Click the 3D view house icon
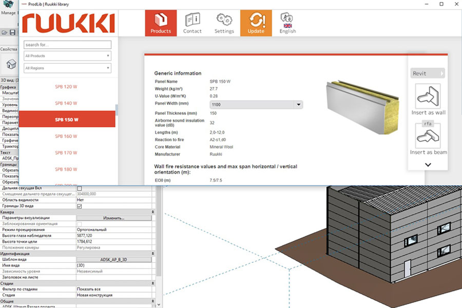Image resolution: width=462 pixels, height=308 pixels. coord(11,64)
